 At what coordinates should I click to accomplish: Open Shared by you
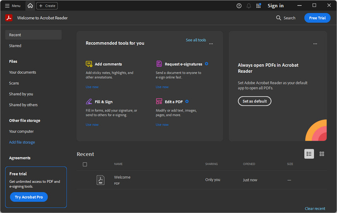(21, 94)
